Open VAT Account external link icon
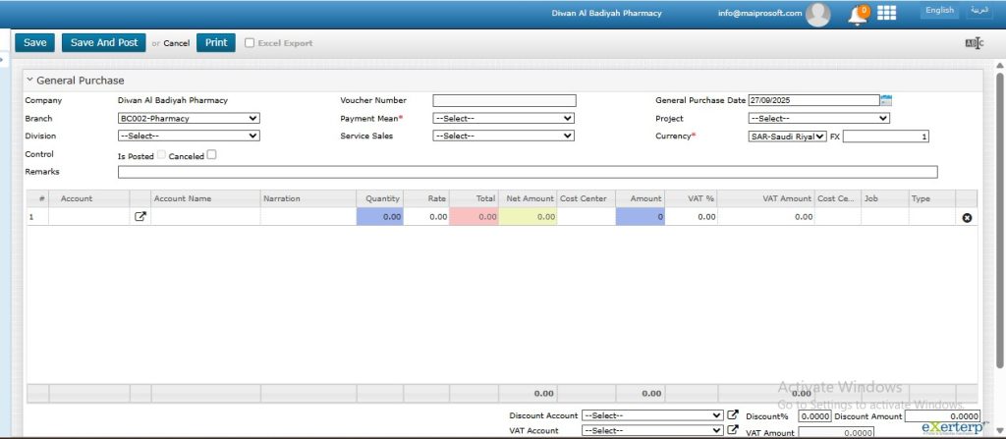The height and width of the screenshot is (439, 1006). [x=732, y=430]
